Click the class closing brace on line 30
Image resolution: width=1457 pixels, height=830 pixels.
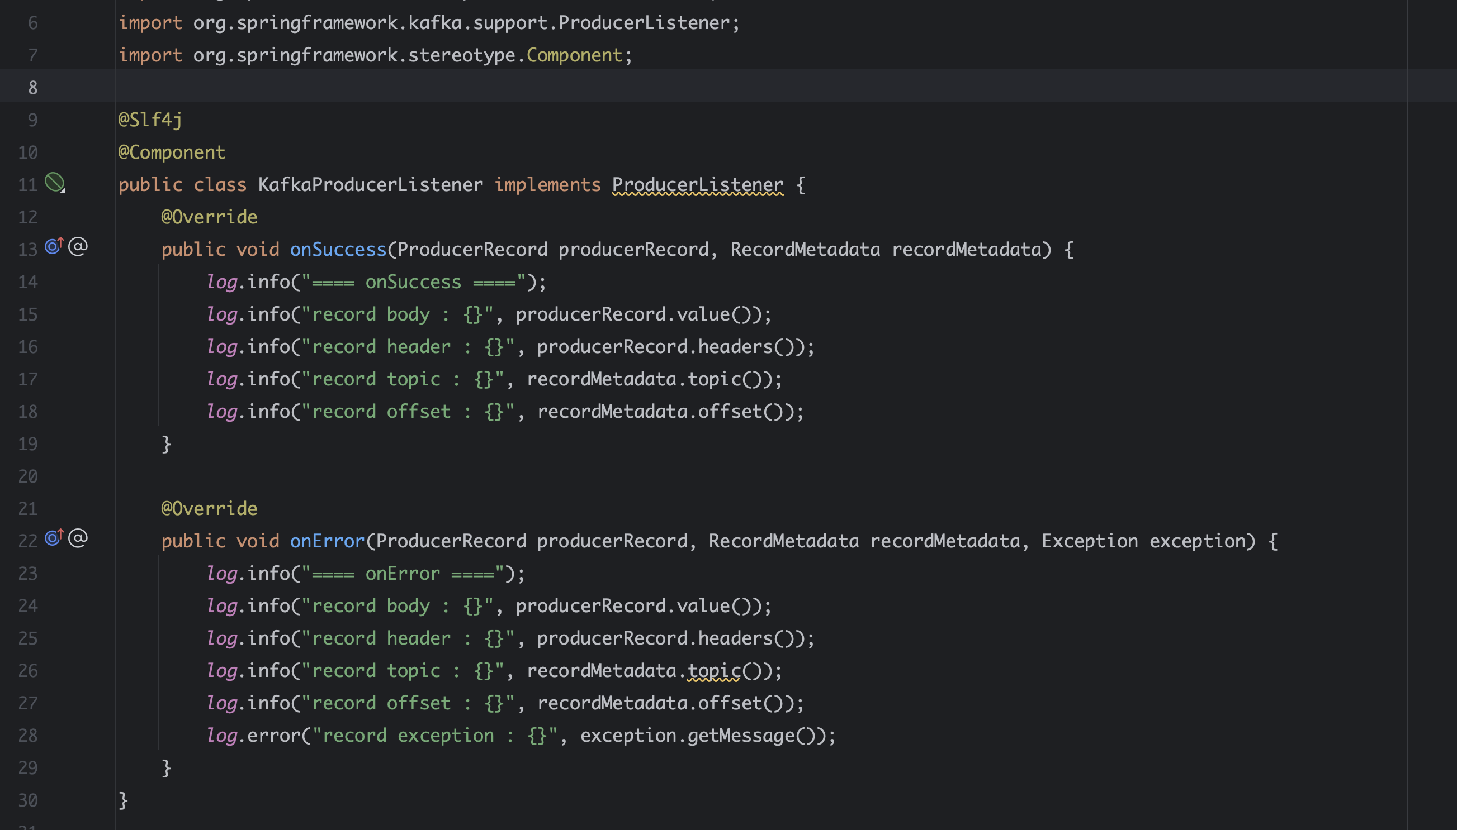coord(123,800)
